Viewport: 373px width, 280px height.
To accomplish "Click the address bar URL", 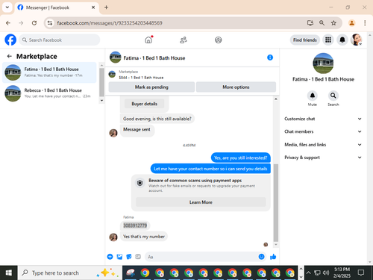I will (x=110, y=23).
